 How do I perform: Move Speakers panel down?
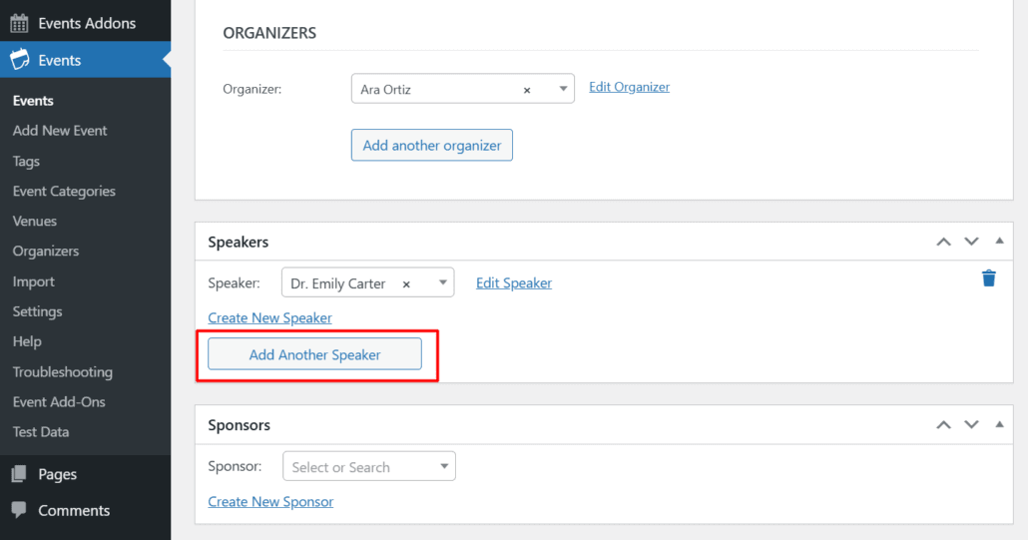coord(971,242)
